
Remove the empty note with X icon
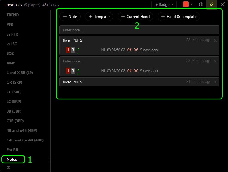coord(215,61)
